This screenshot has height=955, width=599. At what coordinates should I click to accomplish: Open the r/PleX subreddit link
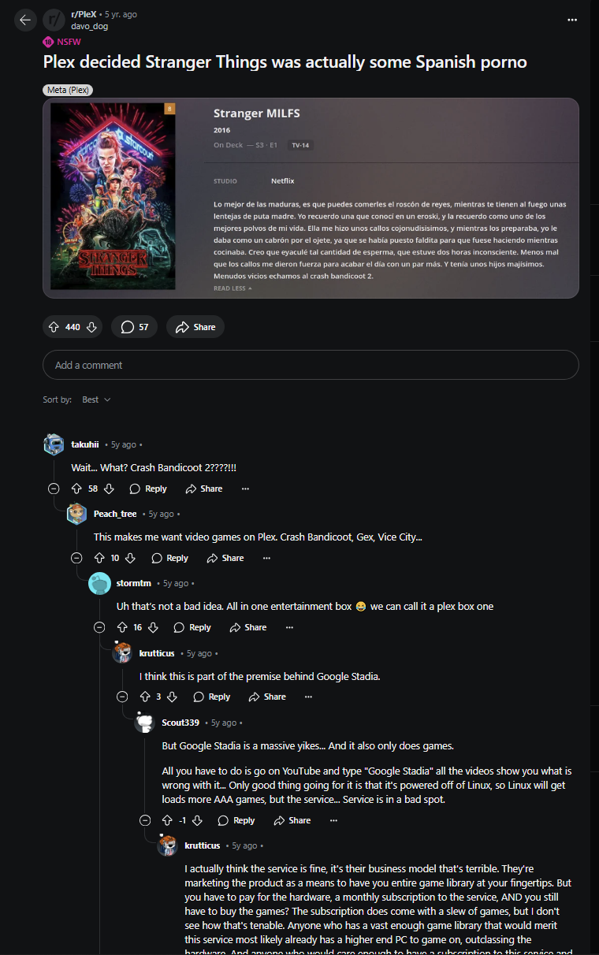85,14
